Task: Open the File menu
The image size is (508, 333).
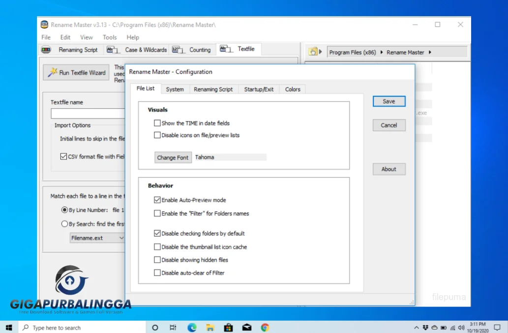Action: 46,37
